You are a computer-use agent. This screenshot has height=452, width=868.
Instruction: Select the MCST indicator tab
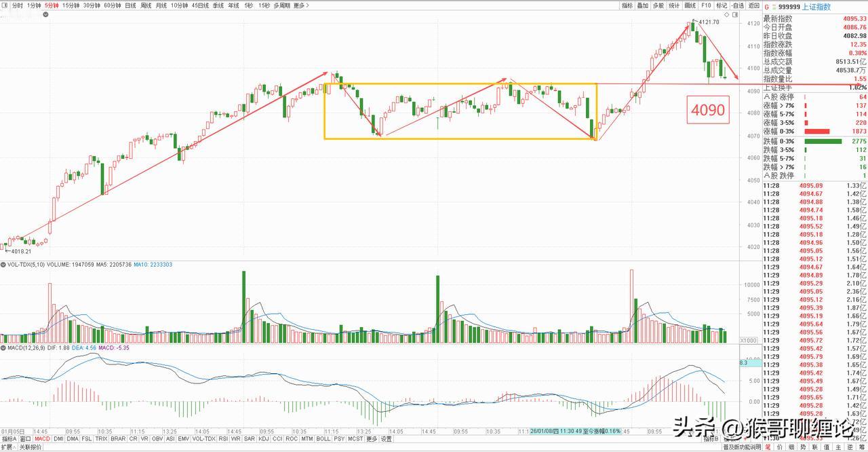pos(355,439)
